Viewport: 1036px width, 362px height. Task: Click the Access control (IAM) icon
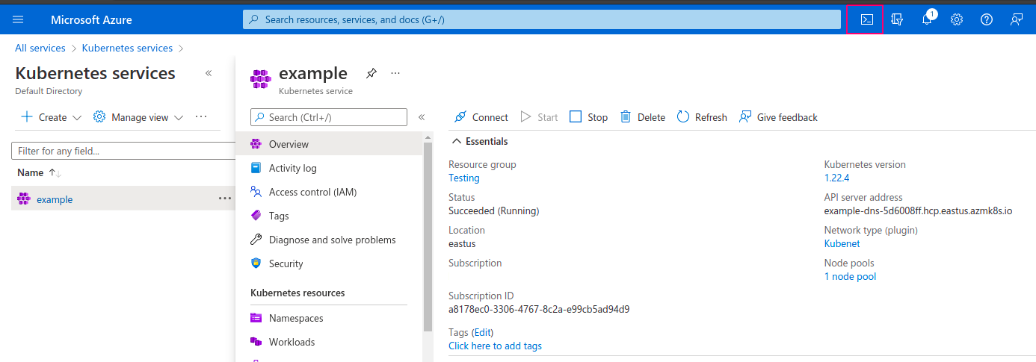256,192
